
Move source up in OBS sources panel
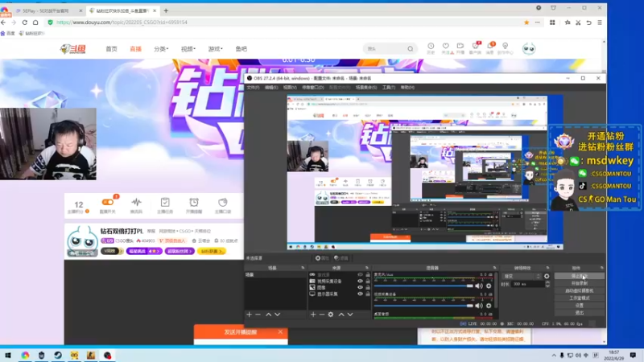point(341,315)
